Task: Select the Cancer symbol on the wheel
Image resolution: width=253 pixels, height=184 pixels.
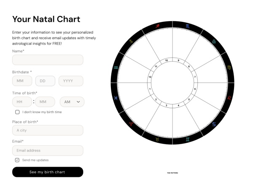Action: [x=214, y=124]
